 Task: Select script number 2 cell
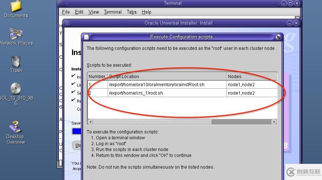coord(97,93)
